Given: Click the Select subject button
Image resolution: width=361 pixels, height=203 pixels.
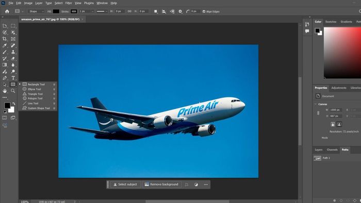Looking at the screenshot, I should [125, 184].
